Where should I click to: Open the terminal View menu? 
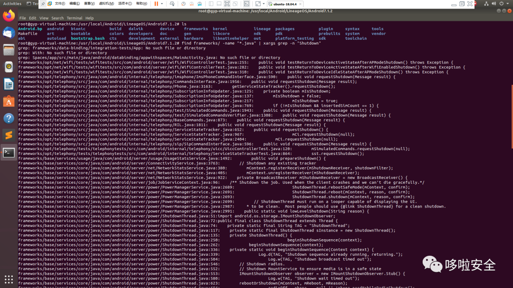pos(44,18)
